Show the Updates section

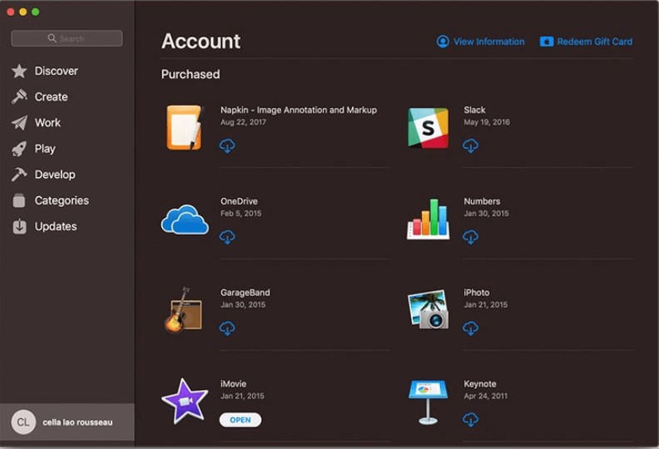pos(56,226)
